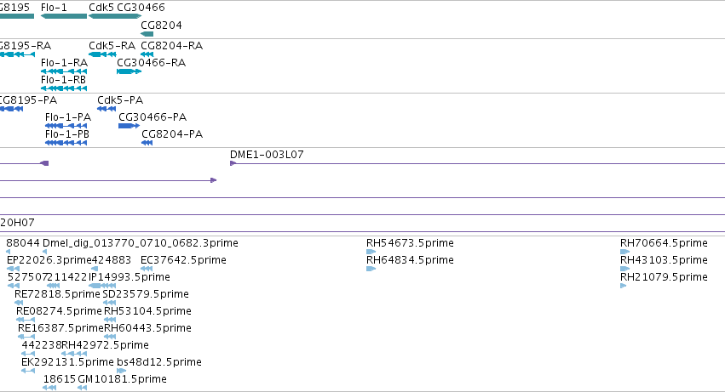Select the CG8204-PA coding glyph

pos(147,143)
